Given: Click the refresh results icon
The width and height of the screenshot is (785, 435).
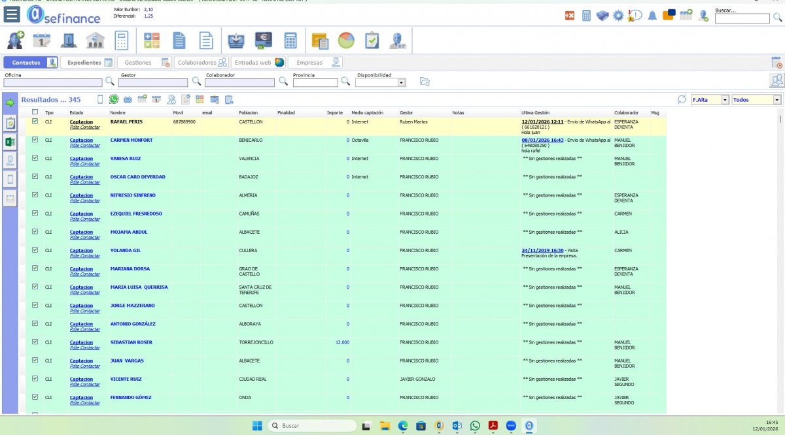Looking at the screenshot, I should (682, 100).
